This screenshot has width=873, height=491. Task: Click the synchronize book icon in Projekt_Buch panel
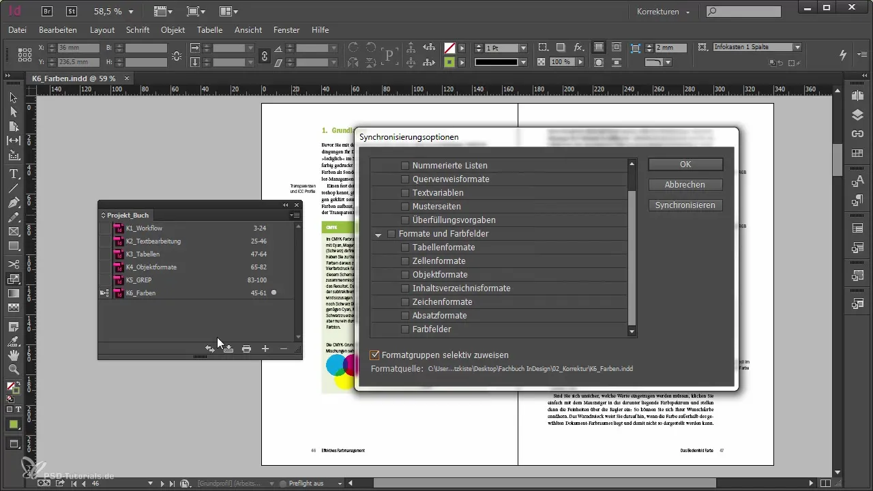pyautogui.click(x=210, y=348)
